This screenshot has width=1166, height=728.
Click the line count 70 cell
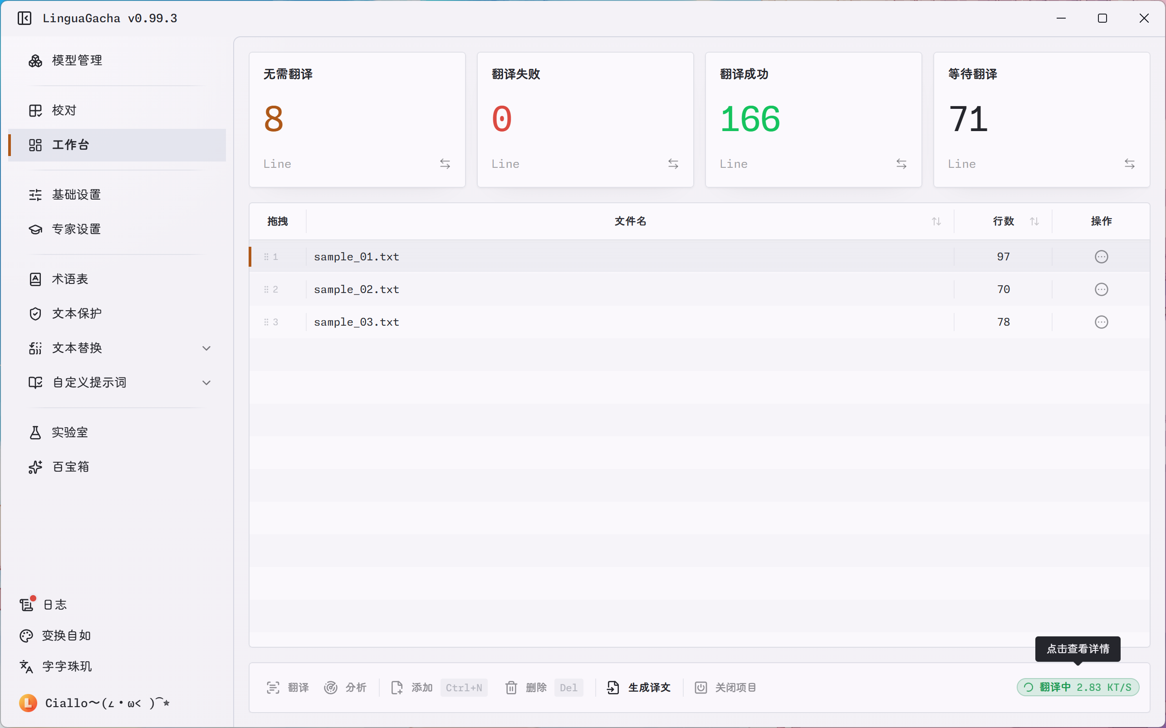point(1003,289)
